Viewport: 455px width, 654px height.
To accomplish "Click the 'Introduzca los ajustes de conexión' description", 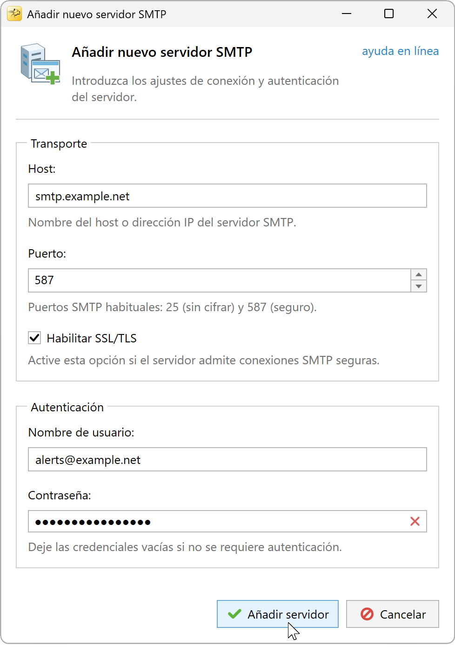I will pyautogui.click(x=205, y=89).
